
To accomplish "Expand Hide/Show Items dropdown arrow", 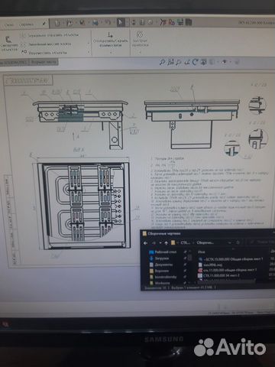I will click(230, 62).
